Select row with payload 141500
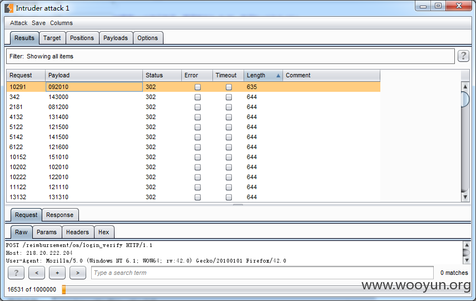The height and width of the screenshot is (301, 476). pyautogui.click(x=194, y=137)
